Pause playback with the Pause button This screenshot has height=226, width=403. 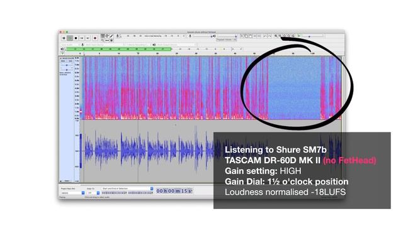tap(64, 38)
